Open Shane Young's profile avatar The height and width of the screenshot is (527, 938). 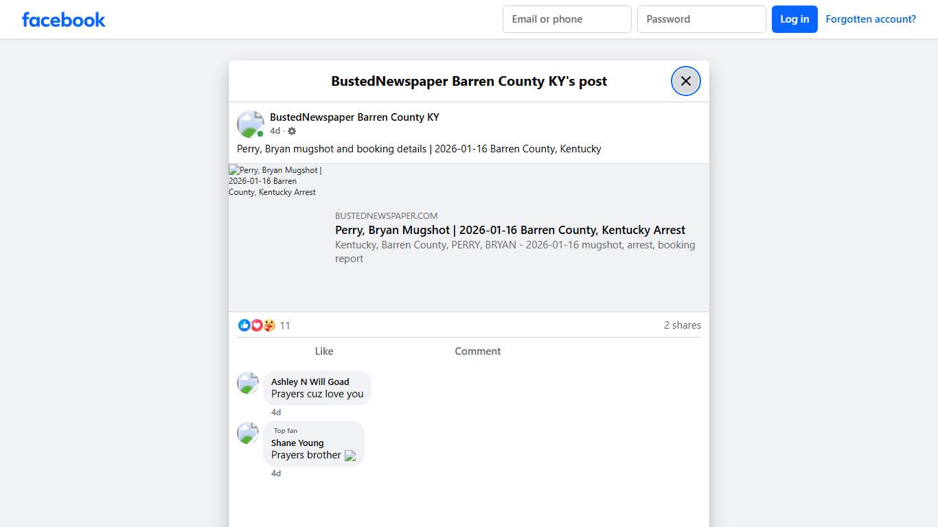click(248, 433)
